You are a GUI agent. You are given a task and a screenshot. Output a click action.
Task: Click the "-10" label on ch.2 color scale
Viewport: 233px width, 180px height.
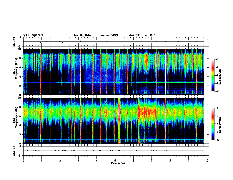pyautogui.click(x=217, y=140)
